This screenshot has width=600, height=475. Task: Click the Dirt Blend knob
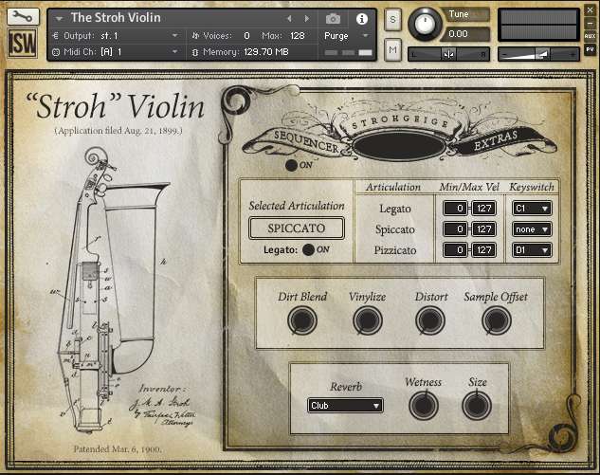pos(302,320)
